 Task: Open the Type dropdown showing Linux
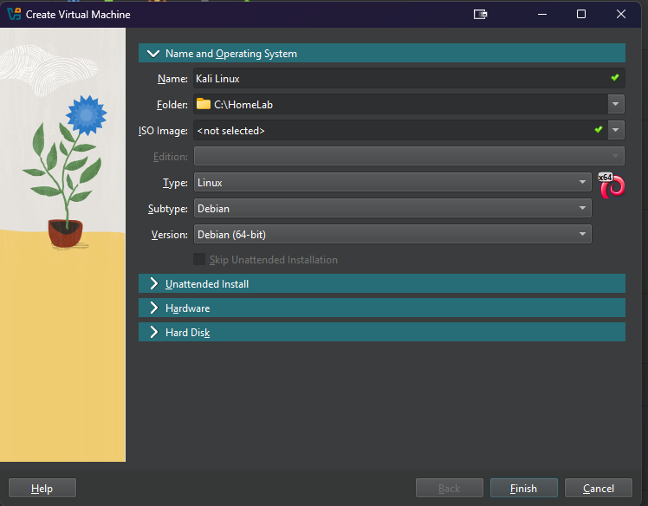pyautogui.click(x=392, y=182)
